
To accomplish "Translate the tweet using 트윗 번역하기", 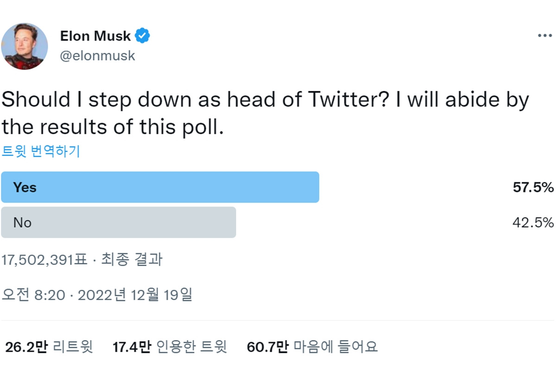I will [x=42, y=152].
